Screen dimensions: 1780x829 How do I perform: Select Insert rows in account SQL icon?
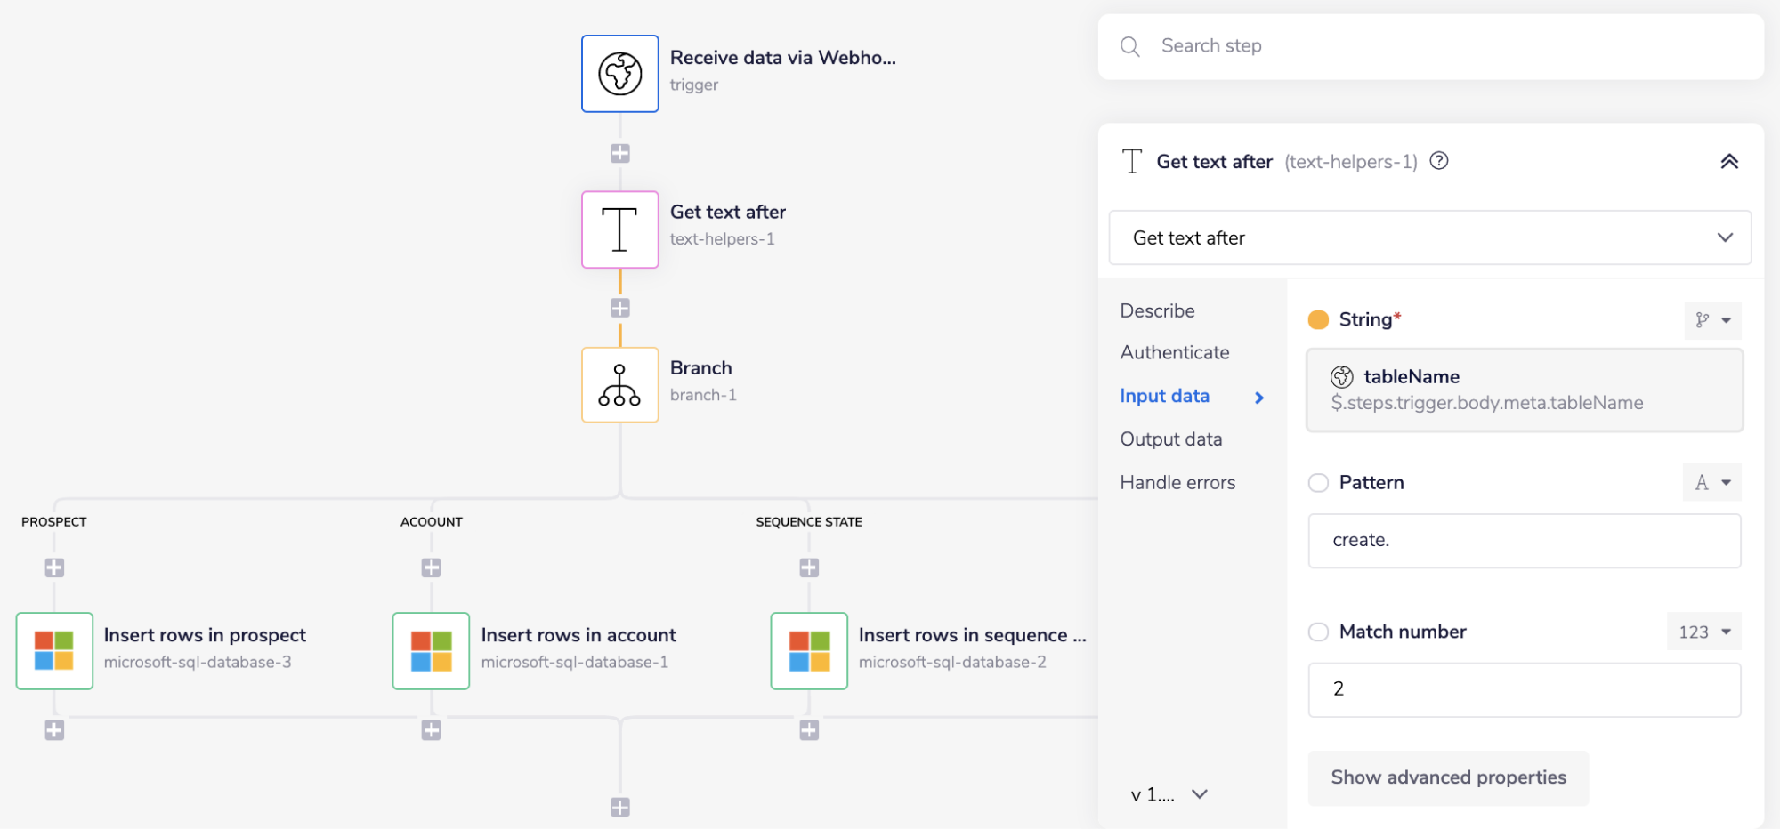point(431,650)
